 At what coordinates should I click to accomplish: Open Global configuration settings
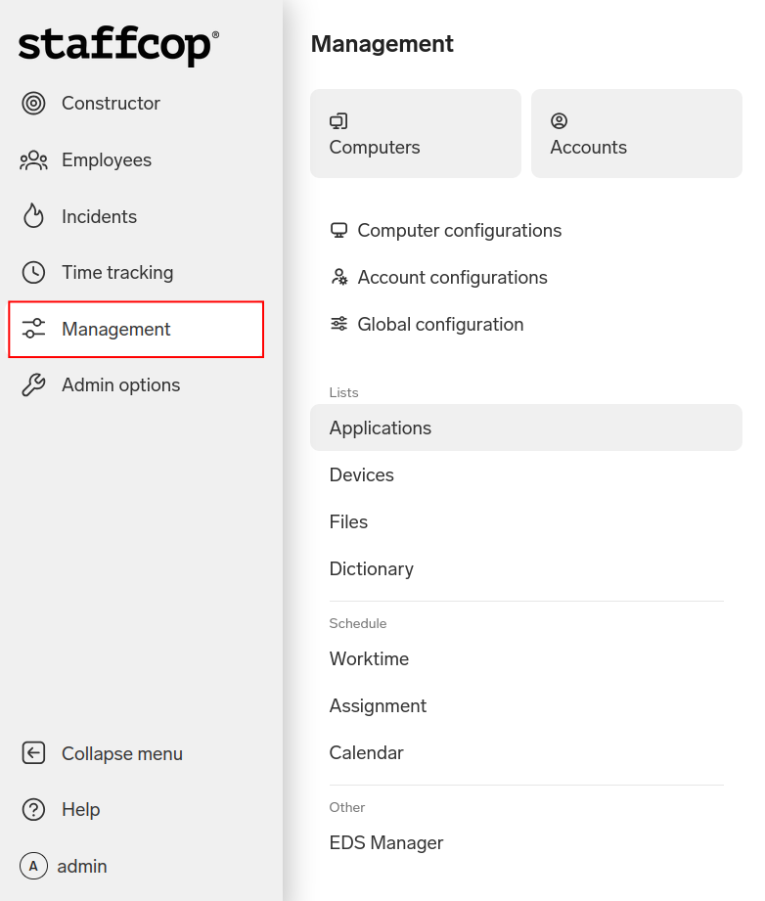click(440, 325)
